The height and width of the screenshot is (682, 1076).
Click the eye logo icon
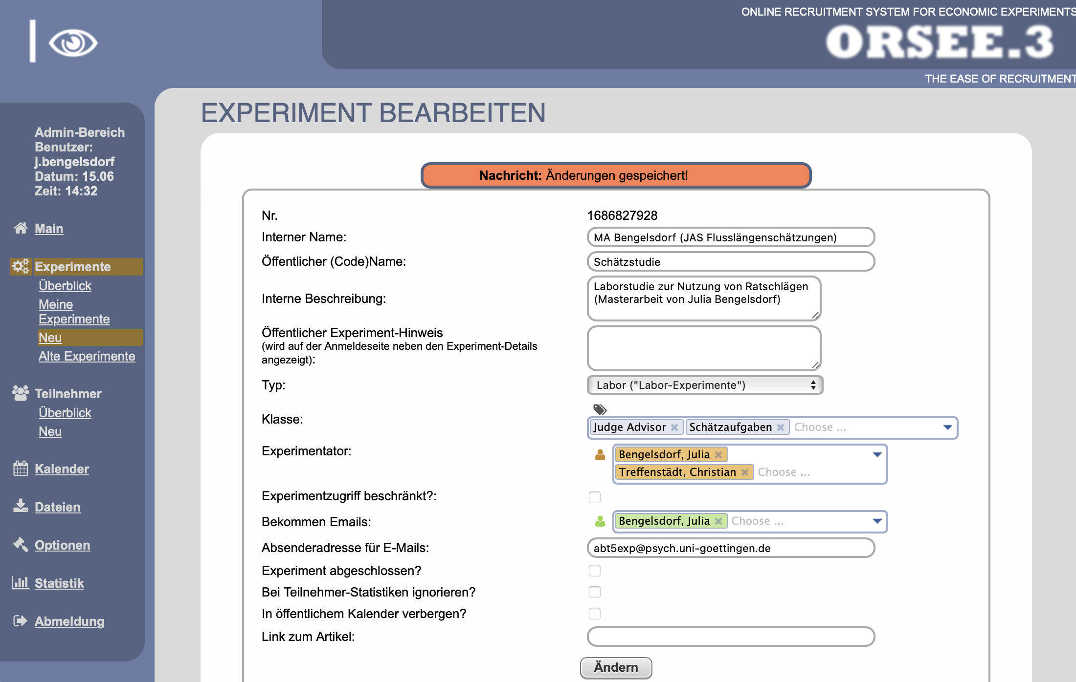pyautogui.click(x=73, y=43)
